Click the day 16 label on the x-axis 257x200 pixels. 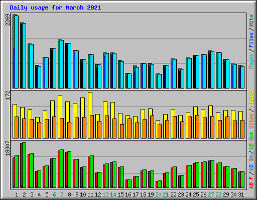(x=128, y=194)
